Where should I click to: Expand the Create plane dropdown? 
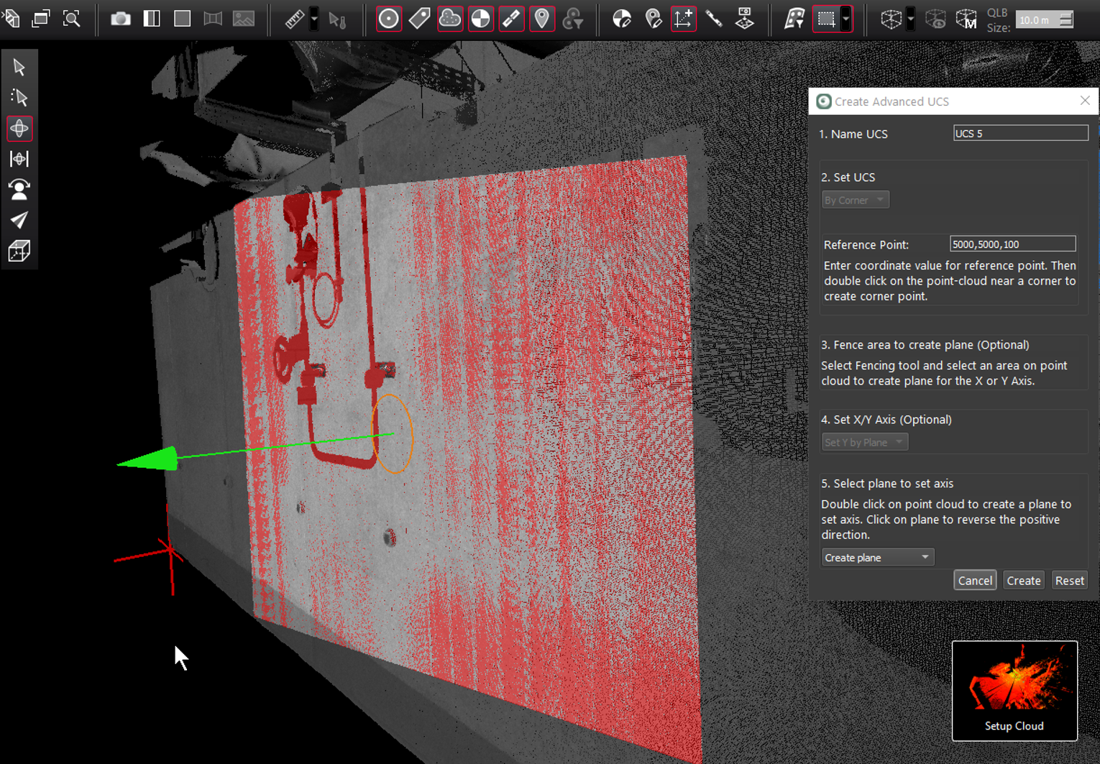point(877,558)
